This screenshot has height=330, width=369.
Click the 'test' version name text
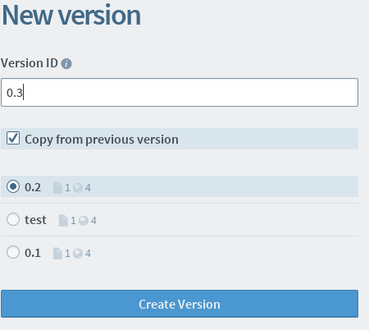point(35,220)
